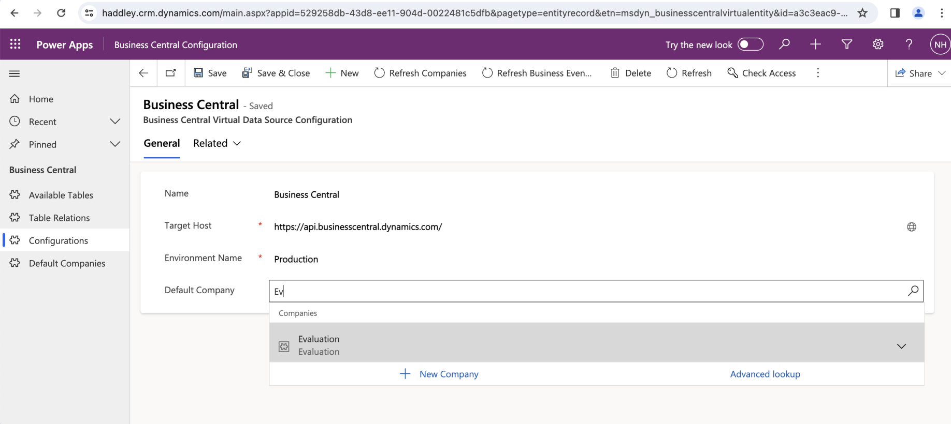
Task: Expand the Pinned section in sidebar
Action: pos(115,144)
